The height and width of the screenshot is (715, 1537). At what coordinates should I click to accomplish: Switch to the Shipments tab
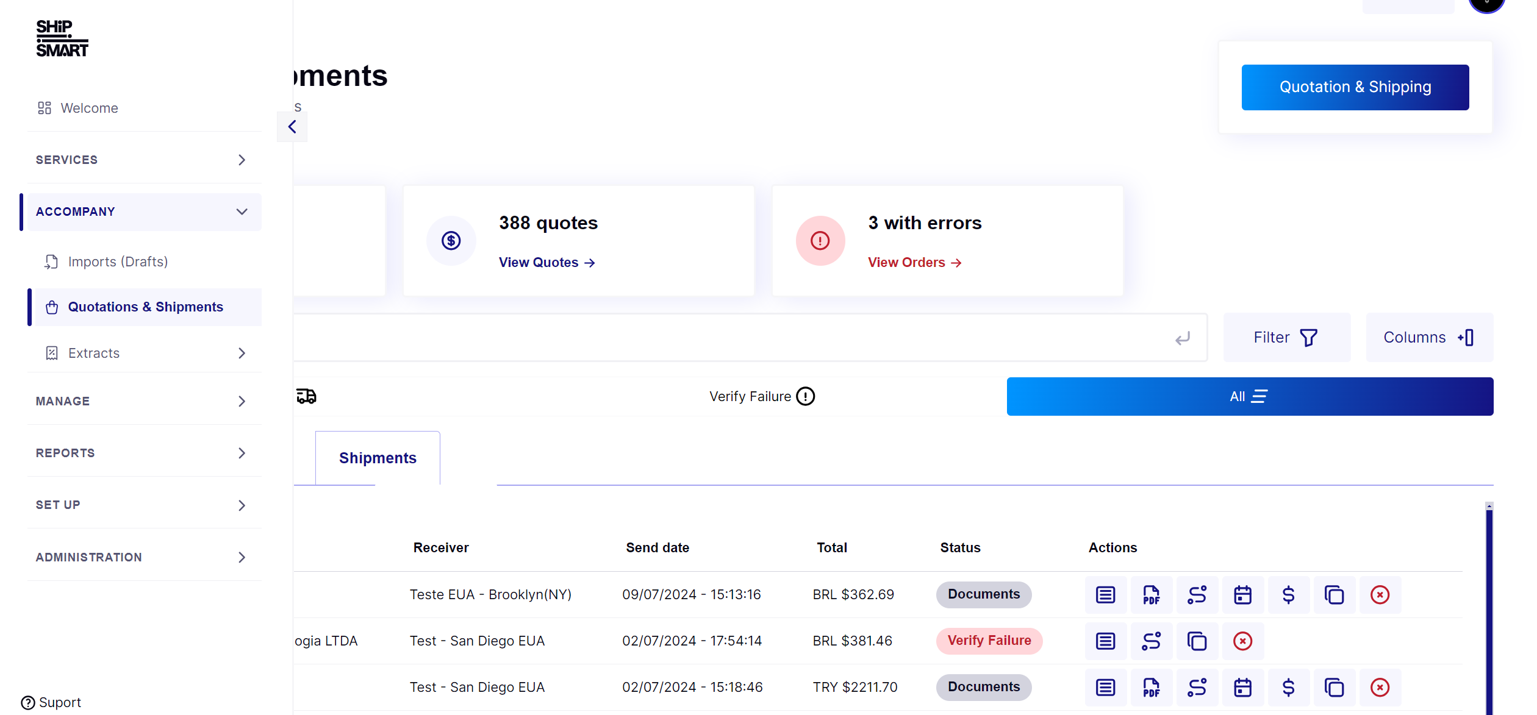coord(378,458)
